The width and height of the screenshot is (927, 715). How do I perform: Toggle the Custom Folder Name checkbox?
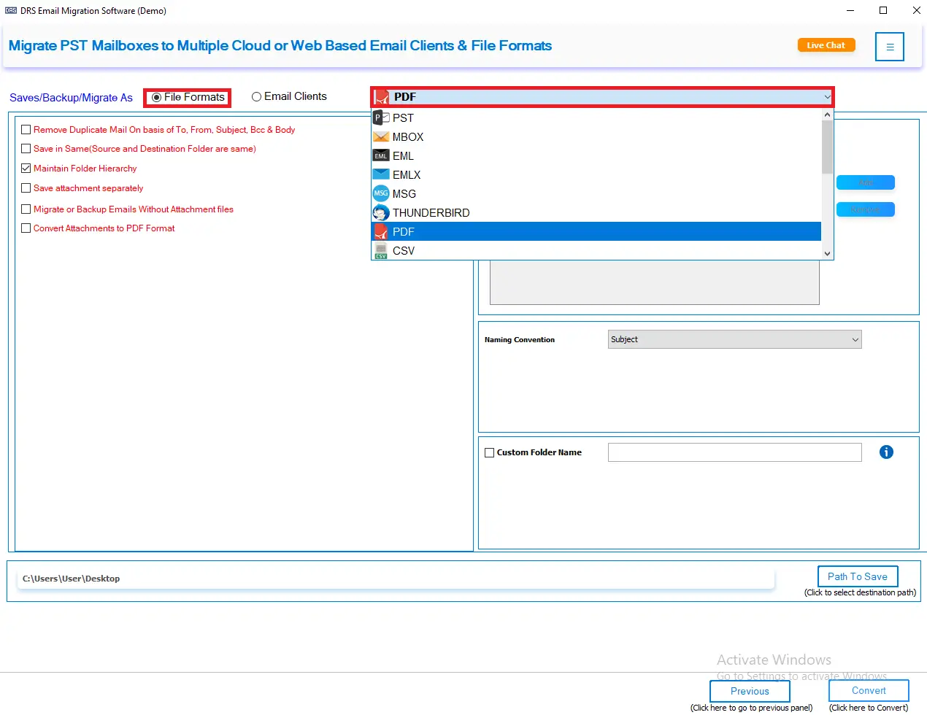490,452
